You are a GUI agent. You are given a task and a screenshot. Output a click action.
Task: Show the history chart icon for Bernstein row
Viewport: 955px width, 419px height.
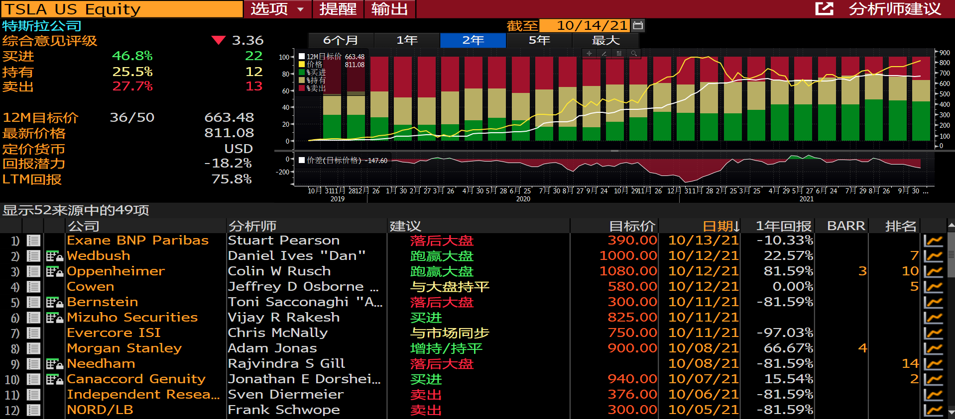click(933, 303)
